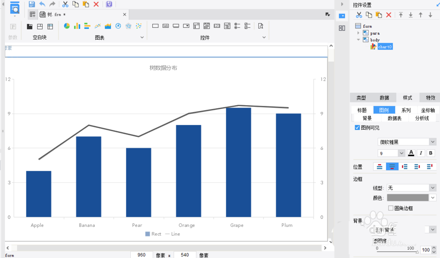The height and width of the screenshot is (258, 440).
Task: Pick the radar chart icon
Action: [x=128, y=26]
